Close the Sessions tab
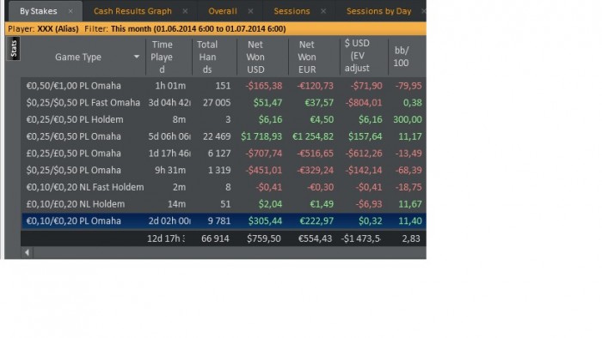The width and height of the screenshot is (602, 338). pos(323,11)
